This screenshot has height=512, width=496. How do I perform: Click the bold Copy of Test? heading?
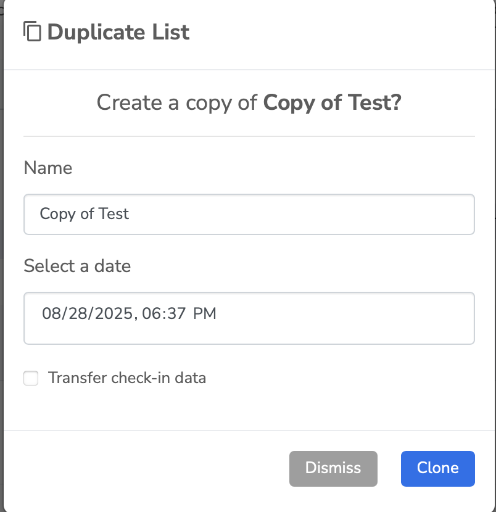332,103
